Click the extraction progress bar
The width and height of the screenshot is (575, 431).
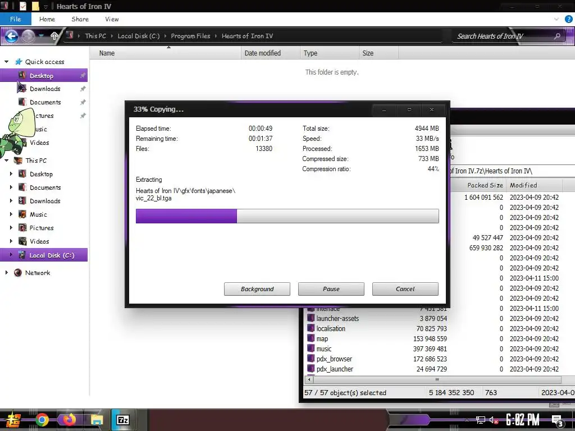287,216
